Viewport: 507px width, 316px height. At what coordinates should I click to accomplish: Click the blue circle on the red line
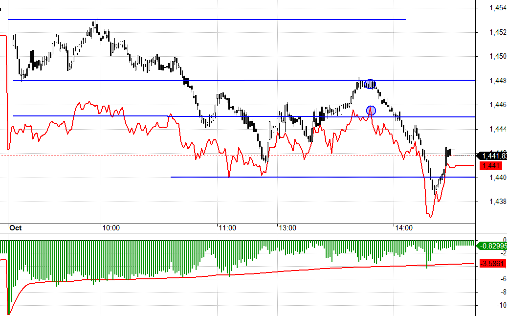(x=371, y=110)
